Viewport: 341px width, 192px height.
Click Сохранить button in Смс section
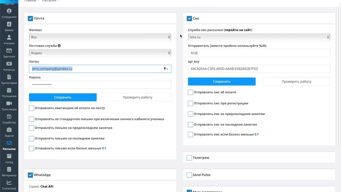pyautogui.click(x=222, y=82)
